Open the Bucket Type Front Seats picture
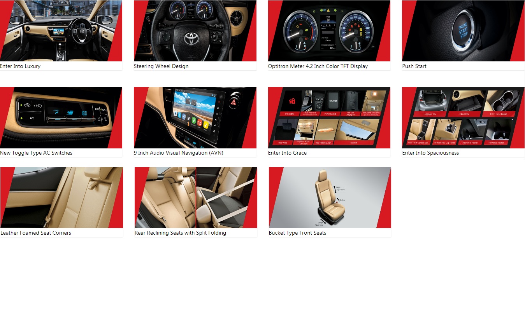The height and width of the screenshot is (317, 525). click(x=330, y=197)
